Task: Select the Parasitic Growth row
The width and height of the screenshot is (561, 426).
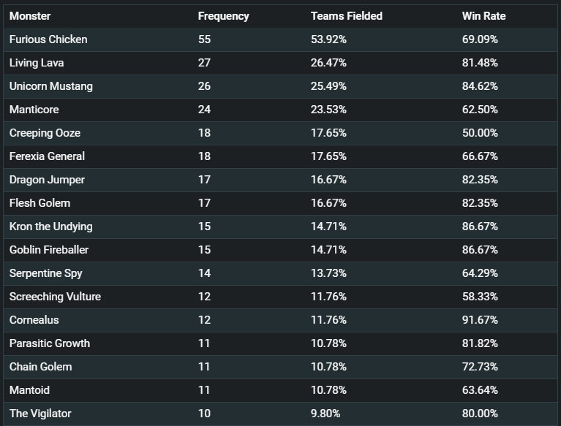Action: (x=280, y=343)
